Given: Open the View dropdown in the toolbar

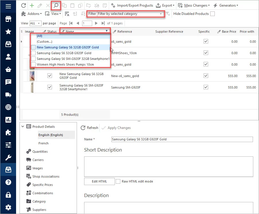Looking at the screenshot, I should 53,14.
